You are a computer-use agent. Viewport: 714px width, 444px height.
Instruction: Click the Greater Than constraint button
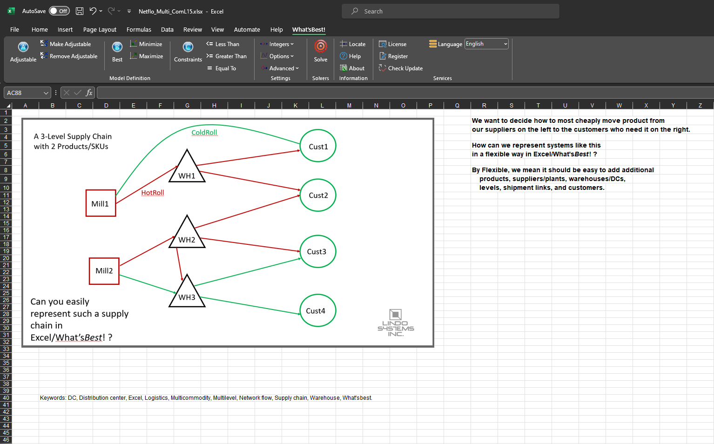click(x=227, y=56)
